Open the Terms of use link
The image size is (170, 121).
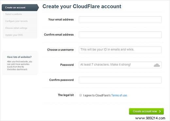point(119,95)
